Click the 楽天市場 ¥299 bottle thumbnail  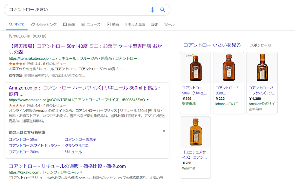pyautogui.click(x=195, y=68)
